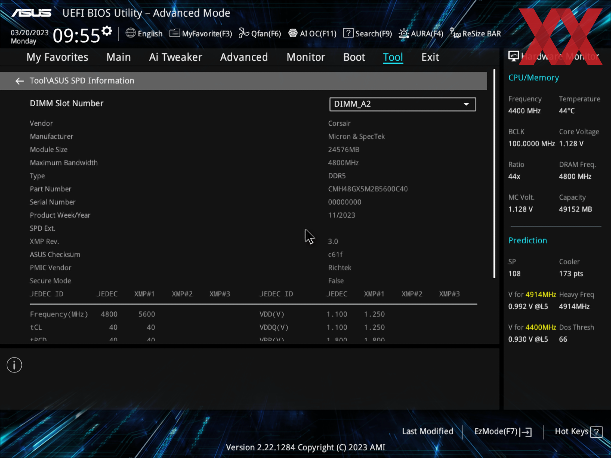Select the Tool tab
Image resolution: width=611 pixels, height=458 pixels.
tap(393, 57)
